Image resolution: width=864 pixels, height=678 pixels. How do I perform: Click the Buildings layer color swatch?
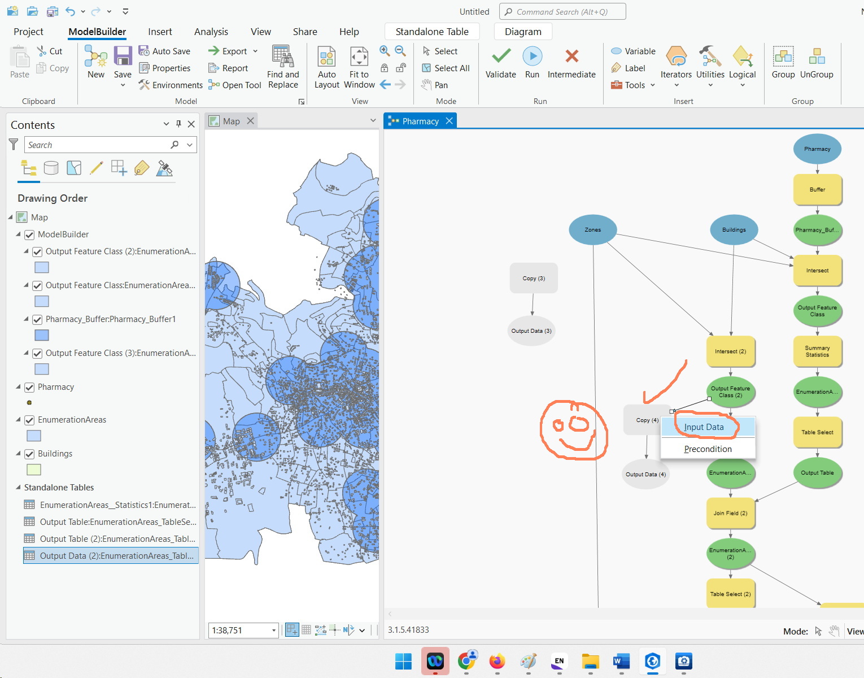[33, 470]
